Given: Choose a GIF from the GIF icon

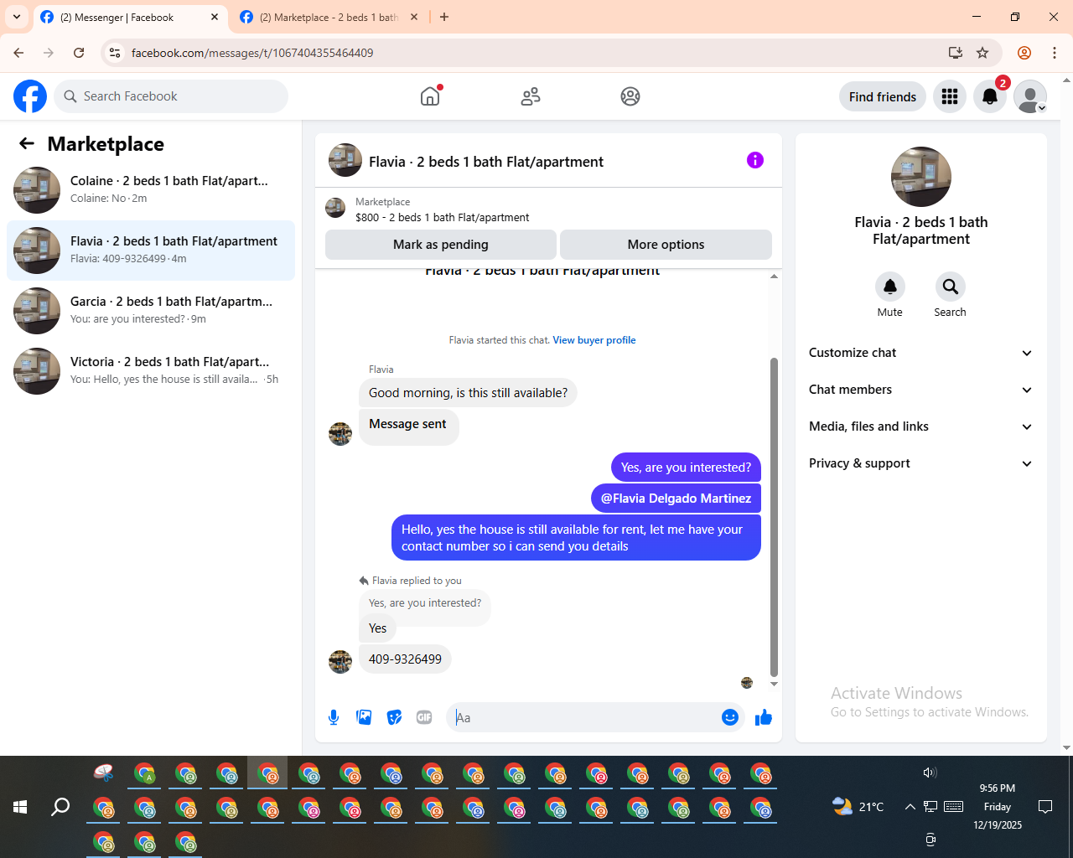Looking at the screenshot, I should click(424, 717).
